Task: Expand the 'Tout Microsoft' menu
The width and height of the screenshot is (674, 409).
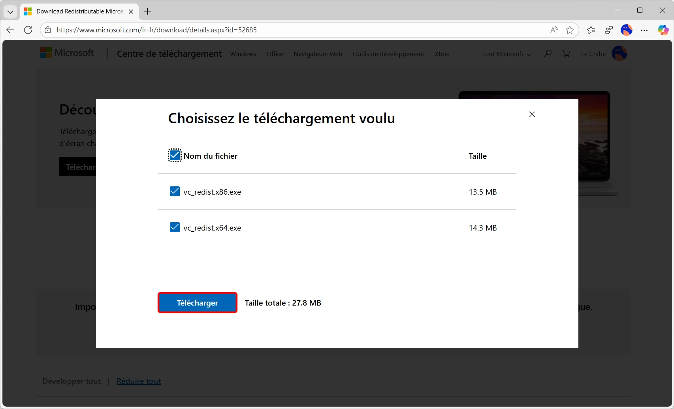Action: click(506, 54)
